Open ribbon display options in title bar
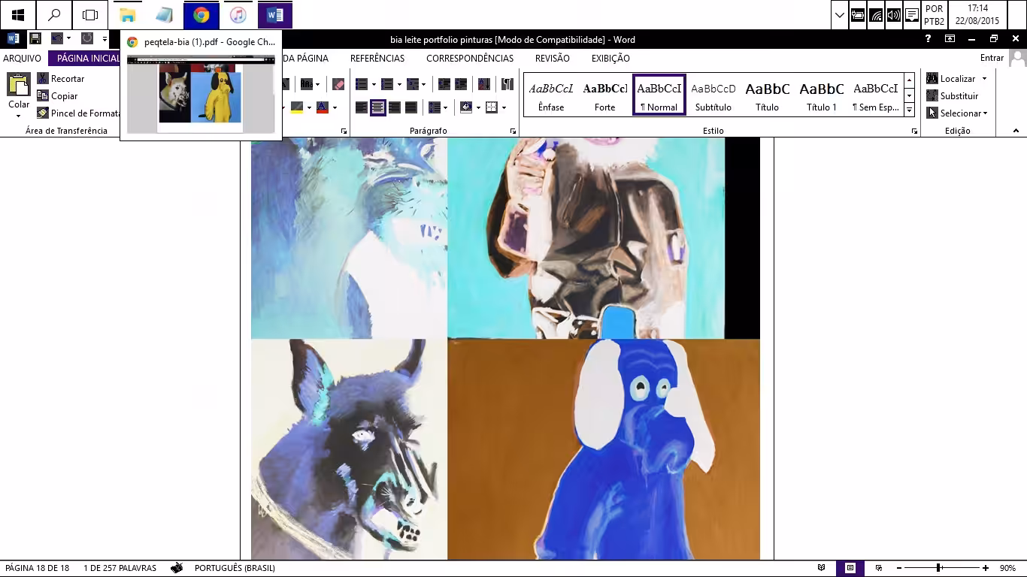1027x577 pixels. coord(950,39)
